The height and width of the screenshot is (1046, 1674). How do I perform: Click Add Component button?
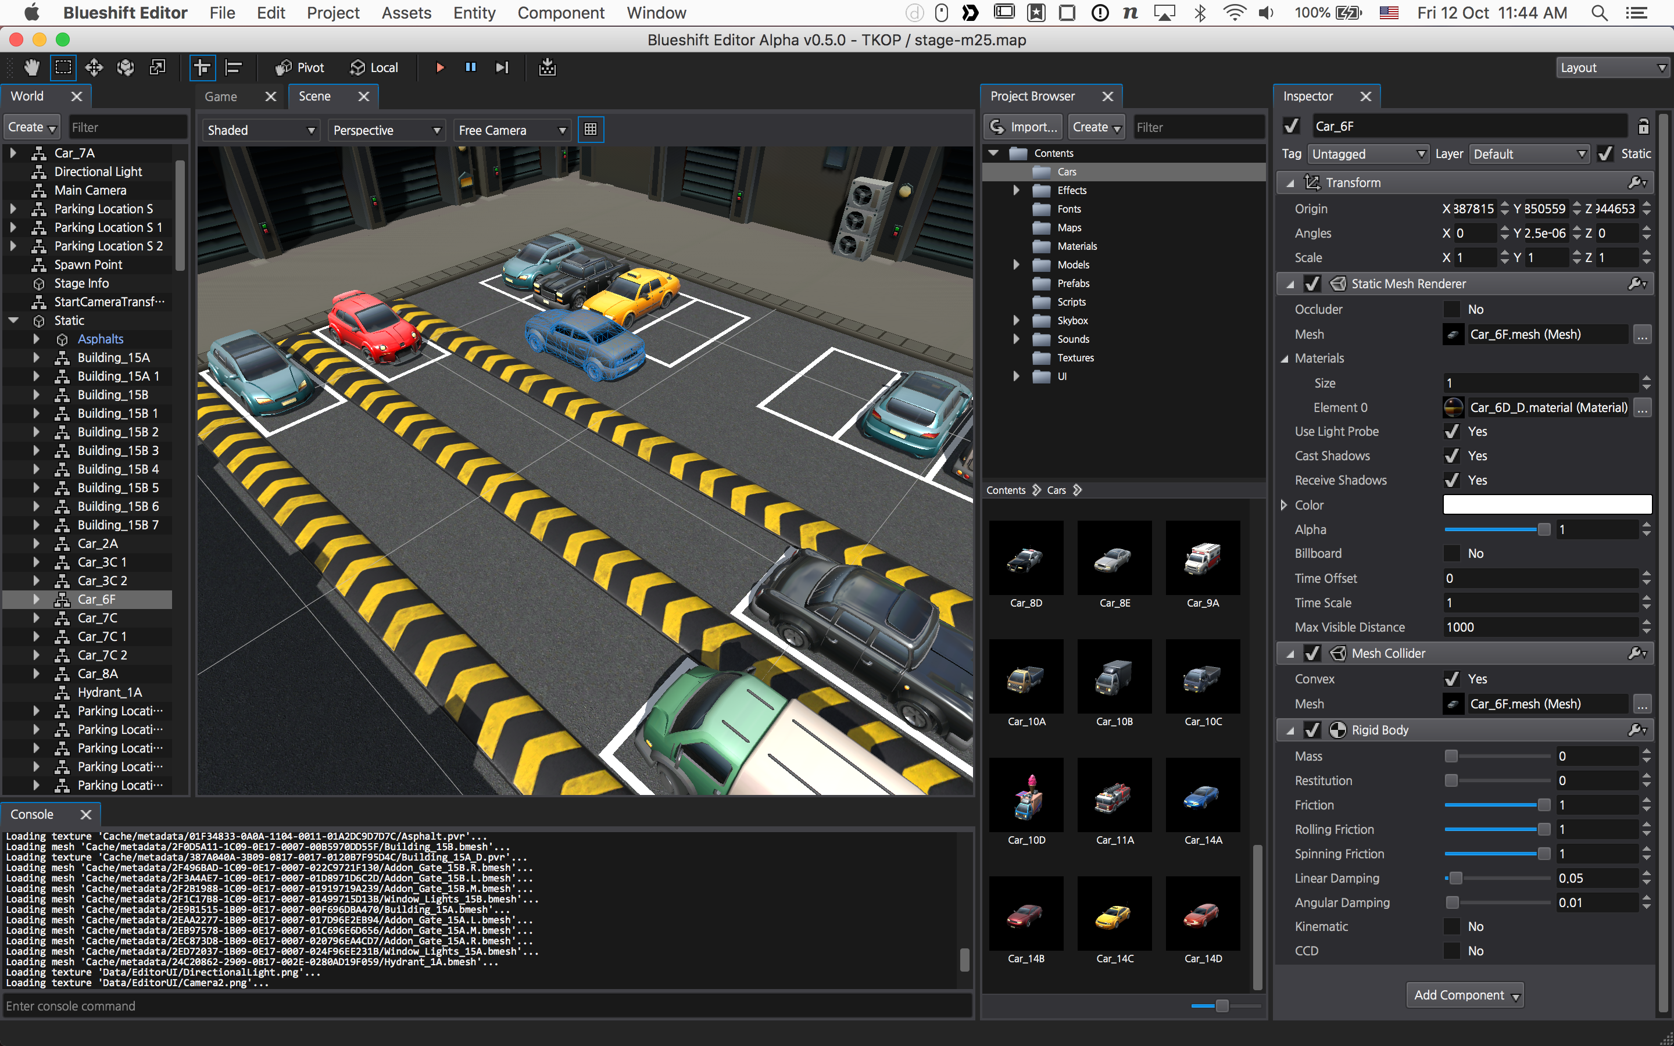[1465, 995]
